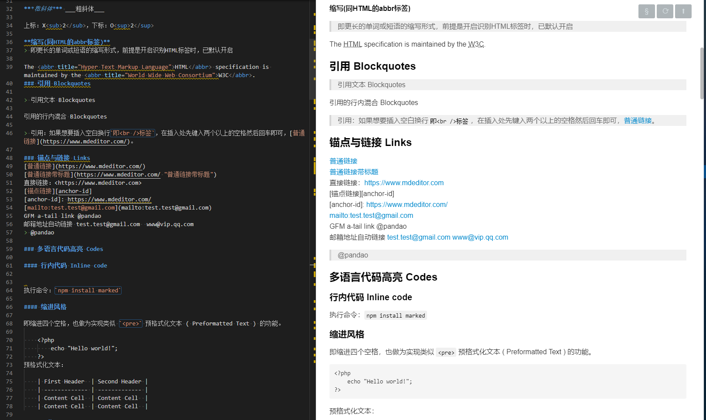
Task: Open the 普通链接带标题 hyperlink
Action: 353,172
